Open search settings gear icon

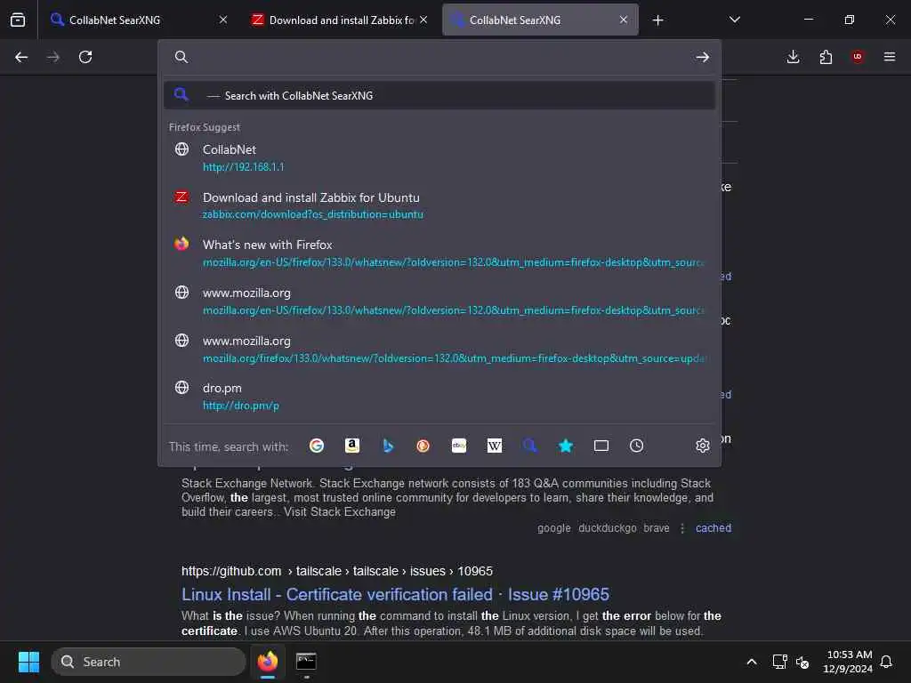point(703,446)
